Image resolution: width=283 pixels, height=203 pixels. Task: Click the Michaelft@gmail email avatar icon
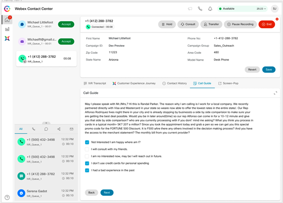pos(22,41)
